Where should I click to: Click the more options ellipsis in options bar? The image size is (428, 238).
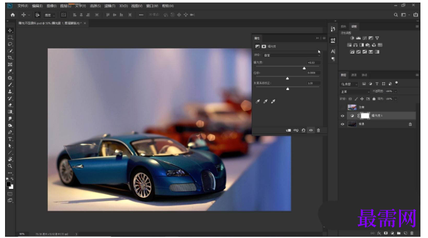141,15
